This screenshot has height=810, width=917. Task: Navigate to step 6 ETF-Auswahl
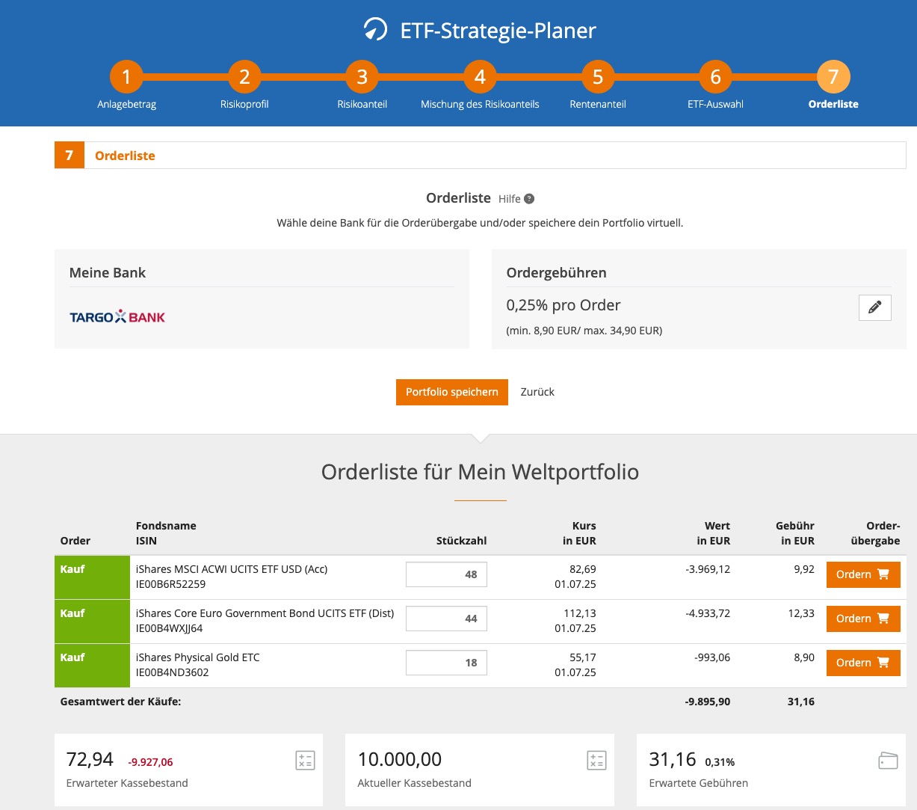point(715,77)
